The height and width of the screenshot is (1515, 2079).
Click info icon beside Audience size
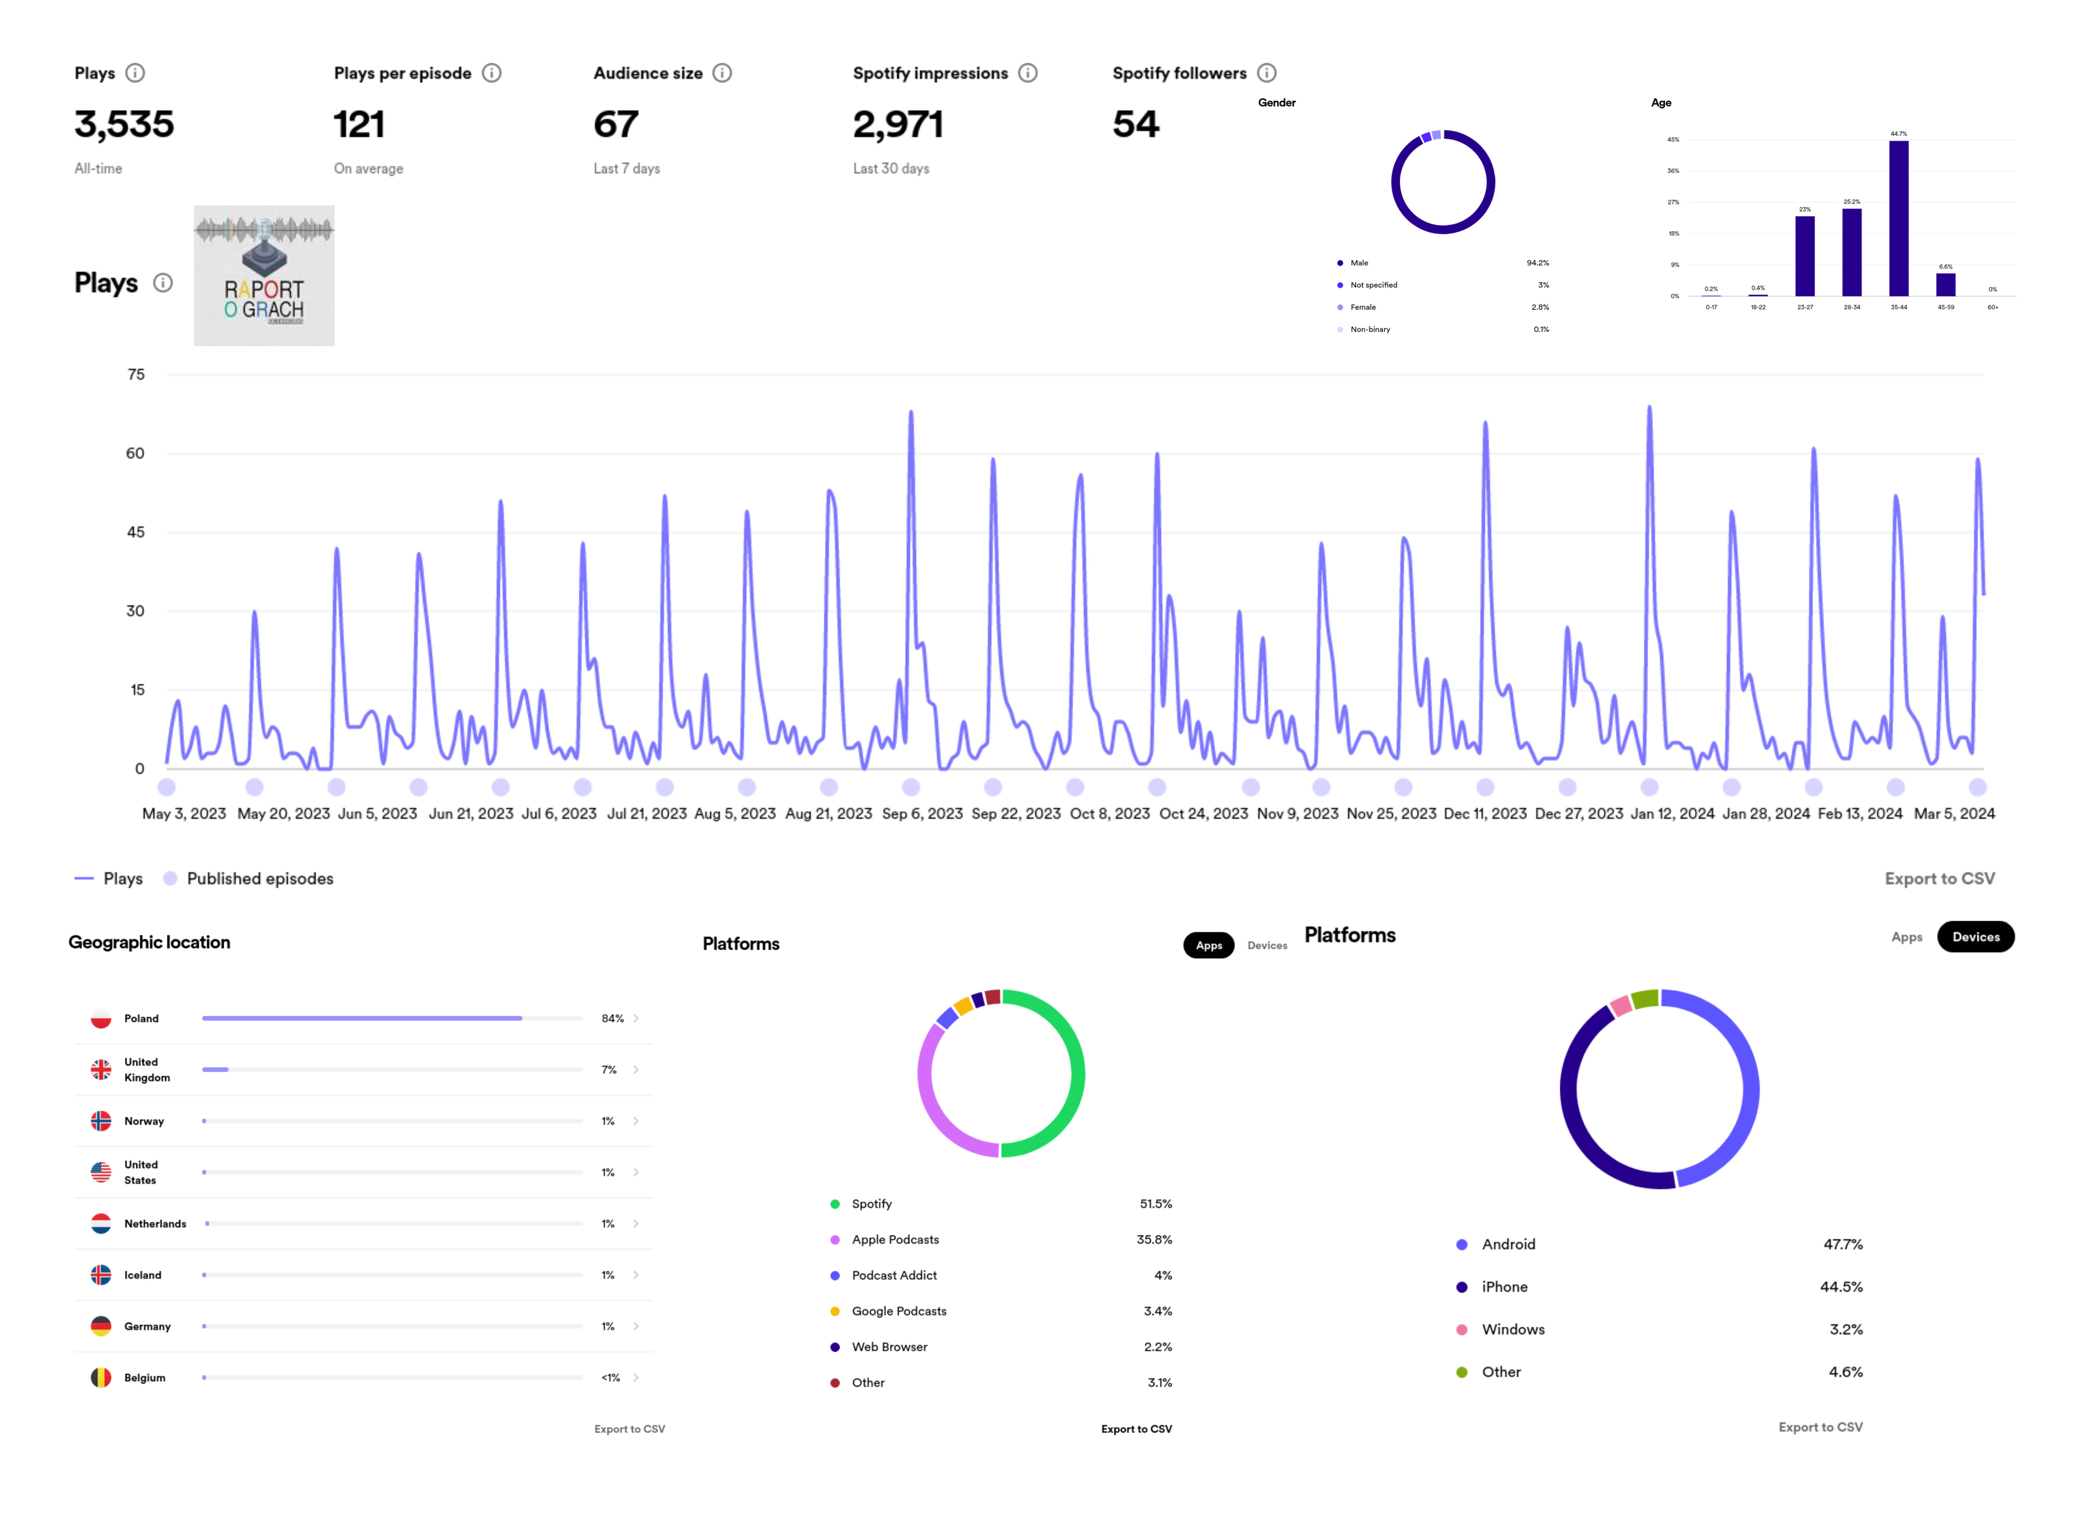722,72
